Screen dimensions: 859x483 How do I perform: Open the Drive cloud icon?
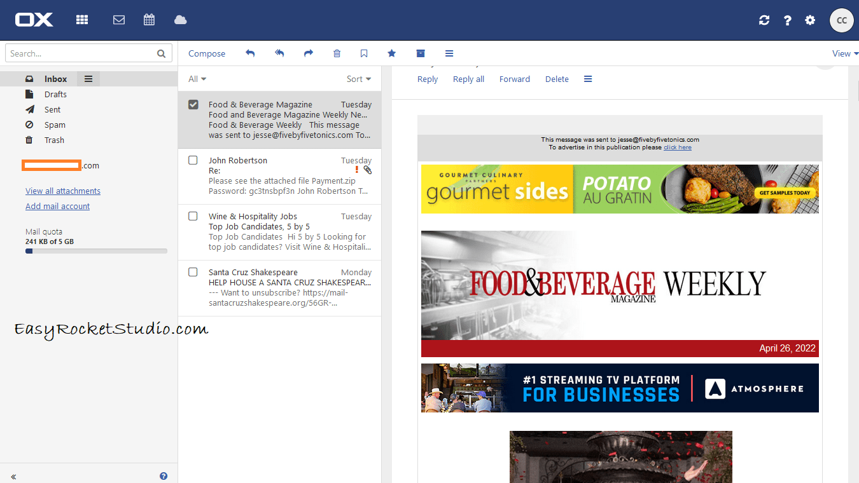click(180, 20)
